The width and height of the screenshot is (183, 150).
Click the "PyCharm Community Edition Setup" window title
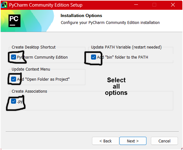(46, 5)
